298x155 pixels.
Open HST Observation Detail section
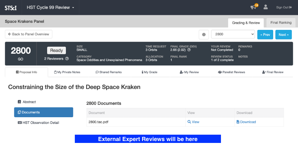[40, 123]
